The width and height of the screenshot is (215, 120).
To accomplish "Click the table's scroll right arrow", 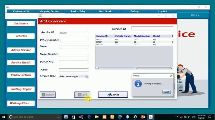I will point(172,68).
